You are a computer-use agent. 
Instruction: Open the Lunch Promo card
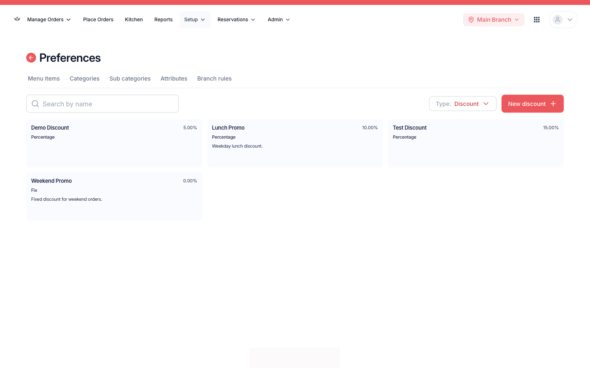295,143
